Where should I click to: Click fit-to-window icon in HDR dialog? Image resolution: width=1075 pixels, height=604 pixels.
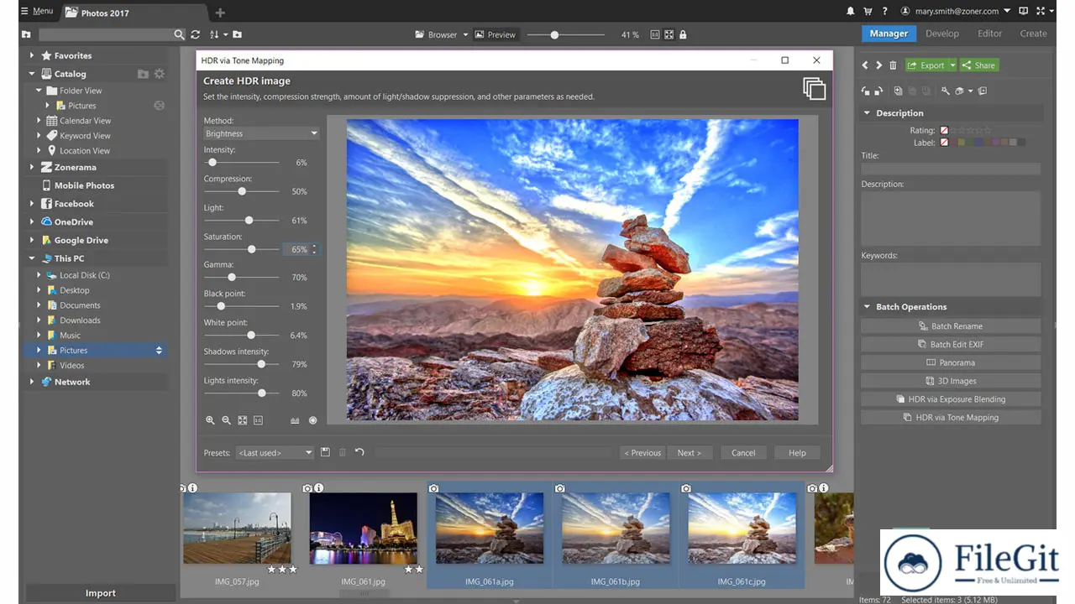pyautogui.click(x=242, y=420)
